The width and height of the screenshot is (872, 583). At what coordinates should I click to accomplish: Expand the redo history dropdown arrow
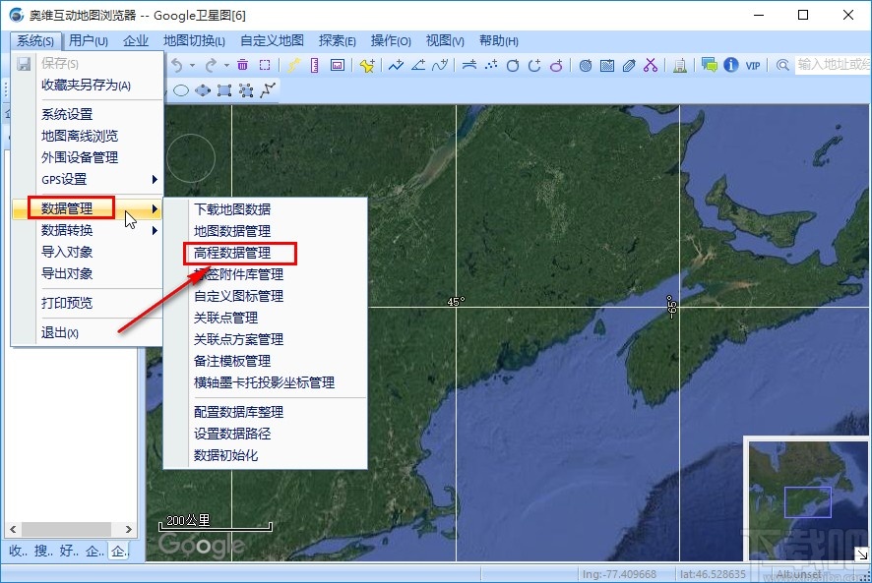226,66
